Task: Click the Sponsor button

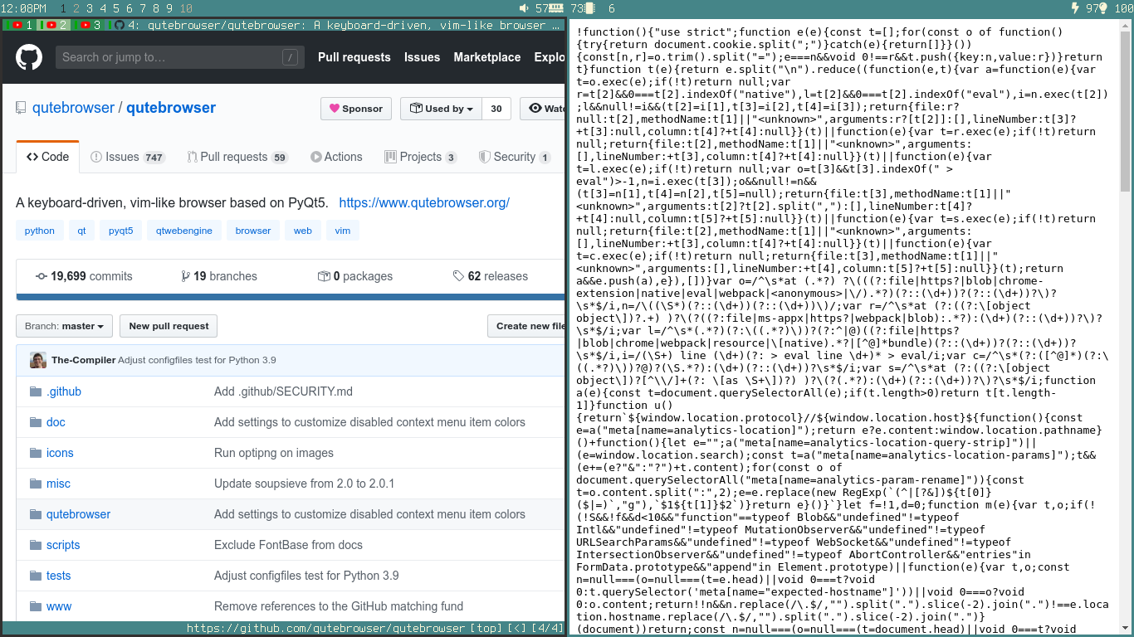Action: tap(356, 109)
